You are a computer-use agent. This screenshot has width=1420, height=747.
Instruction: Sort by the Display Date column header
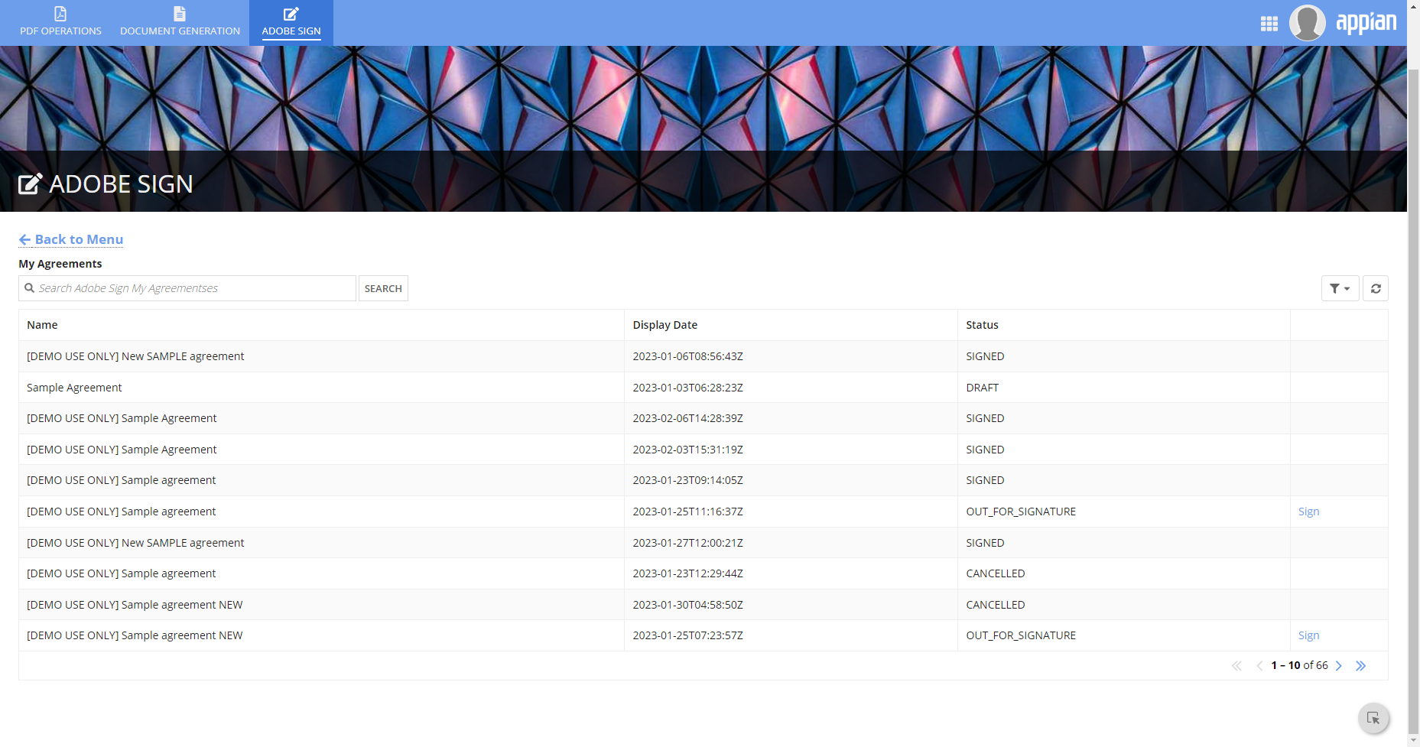665,325
